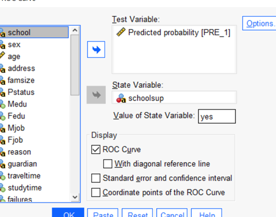The image size is (276, 217).
Task: Tick Coordinate points of the ROC Curve
Action: (x=96, y=193)
